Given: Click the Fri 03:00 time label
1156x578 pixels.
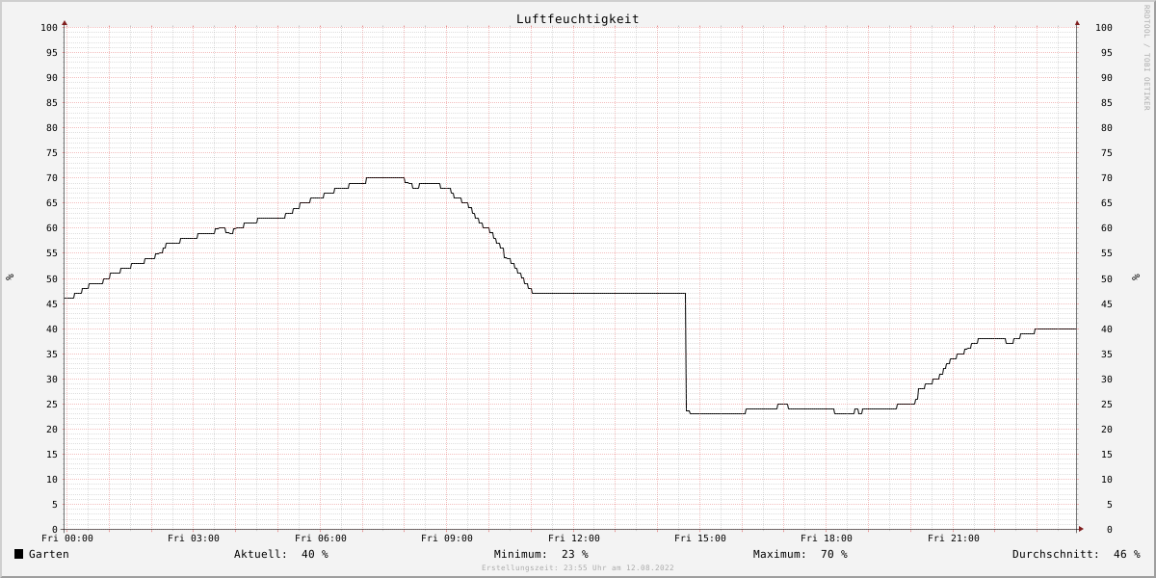Looking at the screenshot, I should point(194,539).
